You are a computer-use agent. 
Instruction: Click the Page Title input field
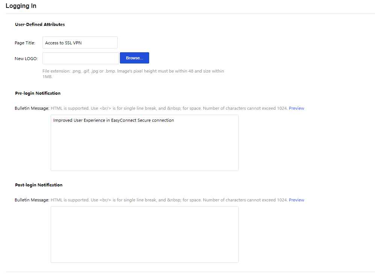pyautogui.click(x=80, y=43)
